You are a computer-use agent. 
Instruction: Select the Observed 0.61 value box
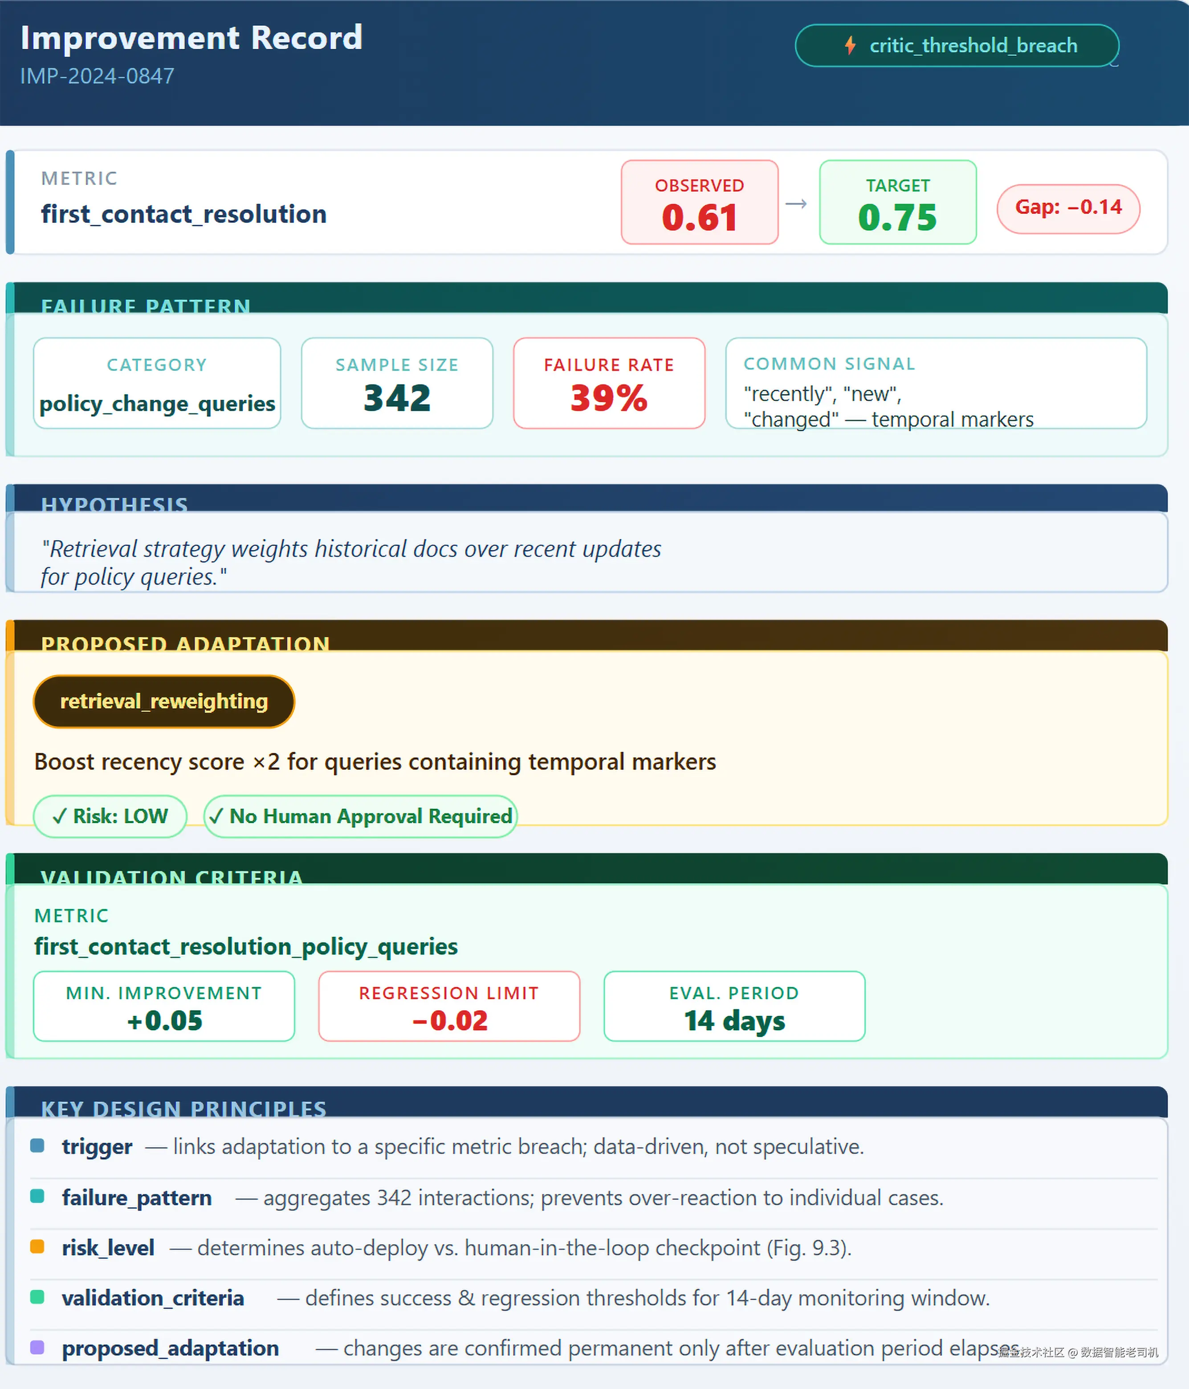[699, 202]
